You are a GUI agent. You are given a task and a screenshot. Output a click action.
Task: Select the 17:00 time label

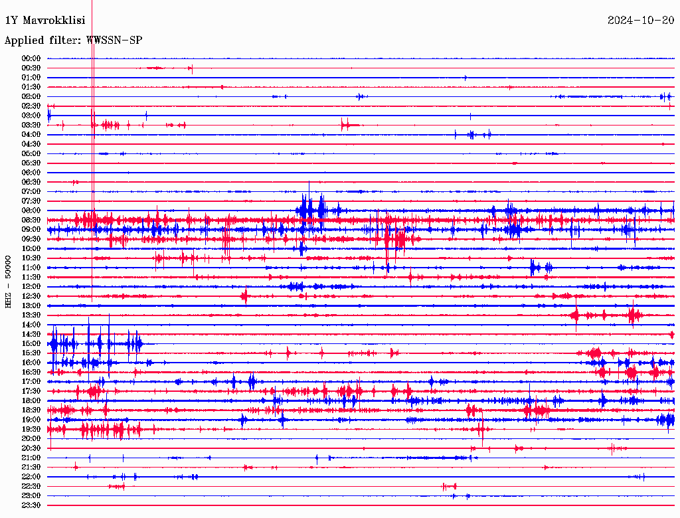click(31, 382)
